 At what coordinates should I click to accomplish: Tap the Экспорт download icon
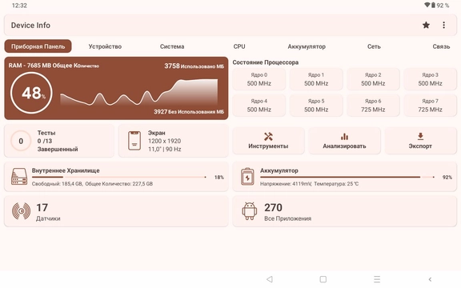(x=420, y=136)
